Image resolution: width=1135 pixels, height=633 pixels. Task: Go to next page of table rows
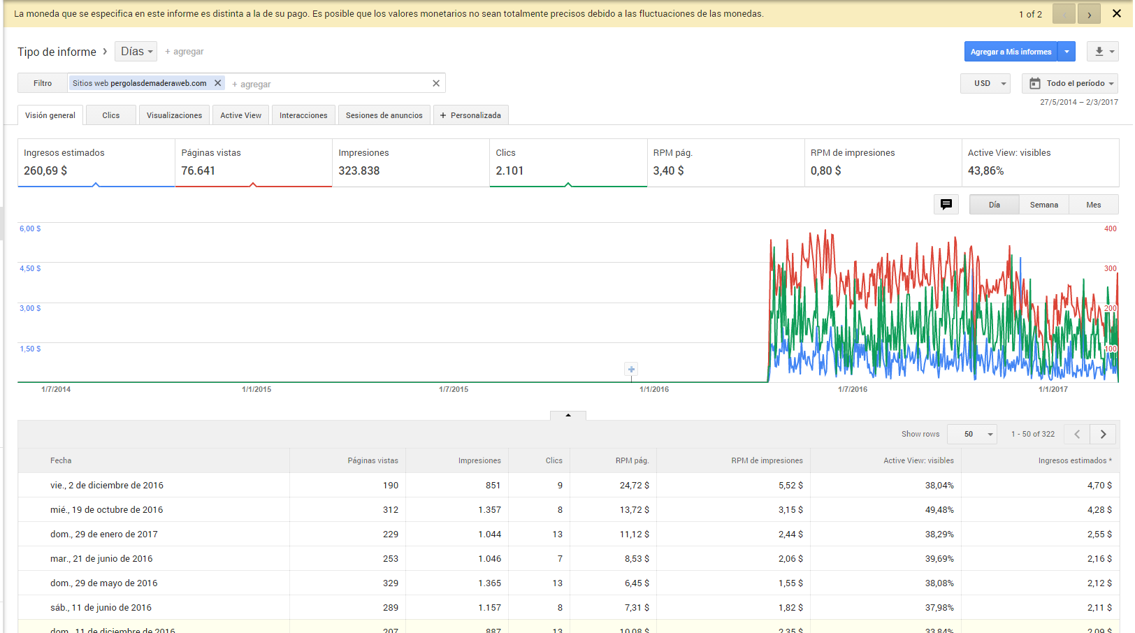(1104, 435)
